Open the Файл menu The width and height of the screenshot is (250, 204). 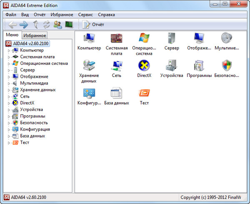(x=11, y=15)
